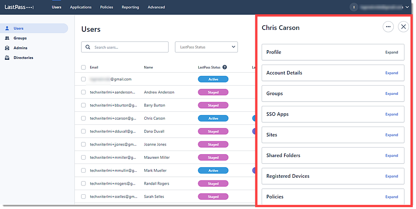Toggle the select-all checkbox beside Email header
The image size is (416, 209).
(84, 67)
